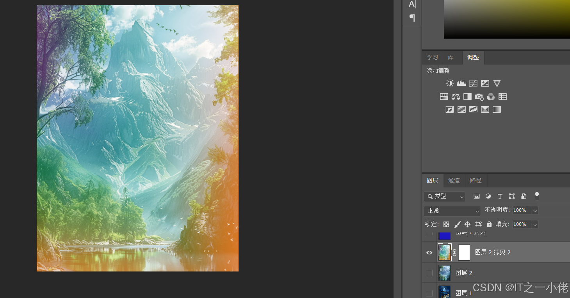Add an Exposure adjustment layer

point(485,83)
